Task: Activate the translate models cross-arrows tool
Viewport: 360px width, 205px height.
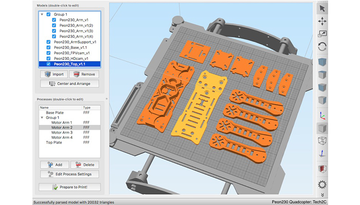Action: (322, 22)
